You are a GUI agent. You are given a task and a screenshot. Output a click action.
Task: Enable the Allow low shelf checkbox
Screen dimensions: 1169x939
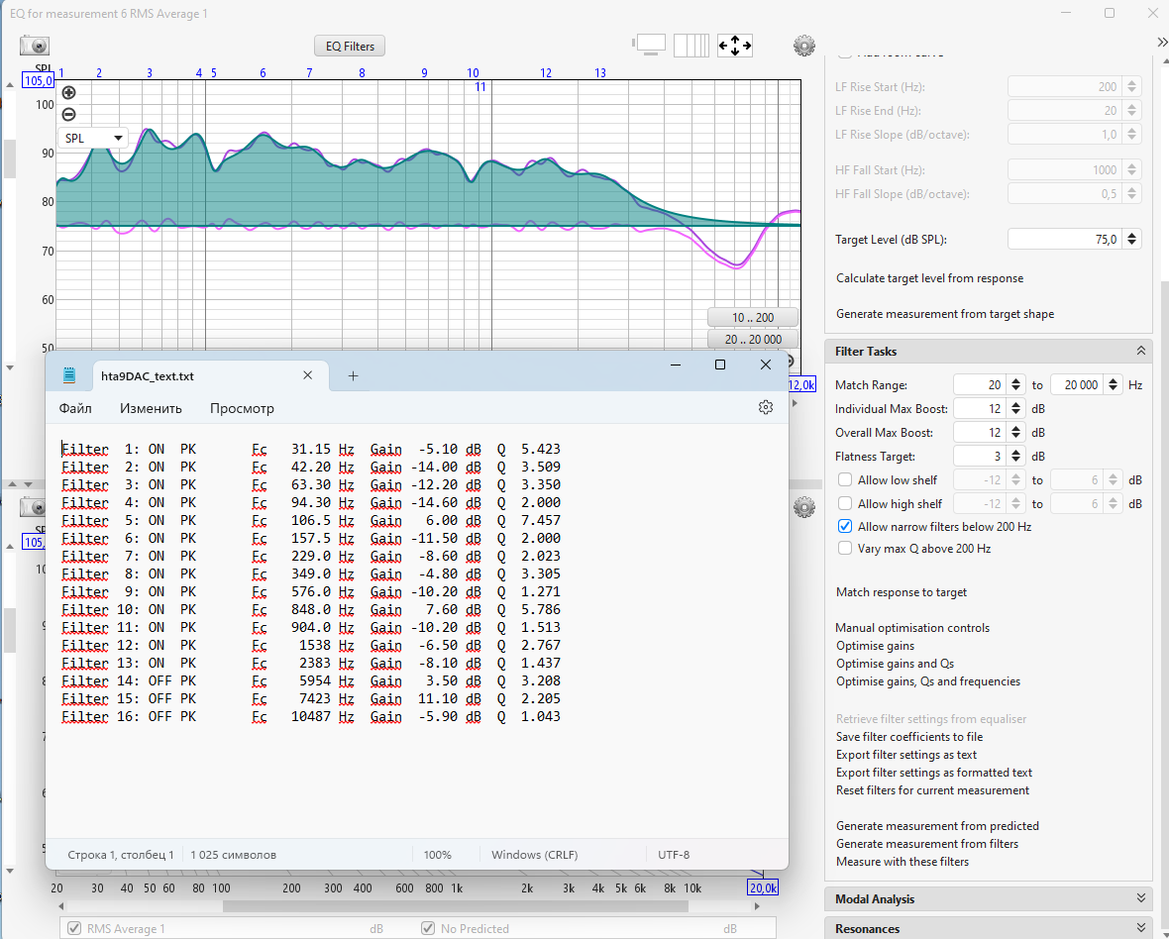click(845, 479)
